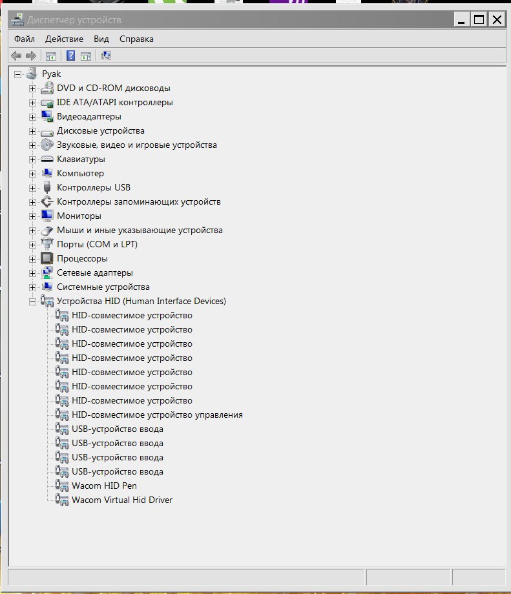Screen dimensions: 511x594
Task: Select the Wacom Virtual Hid Driver entry
Action: [x=122, y=500]
